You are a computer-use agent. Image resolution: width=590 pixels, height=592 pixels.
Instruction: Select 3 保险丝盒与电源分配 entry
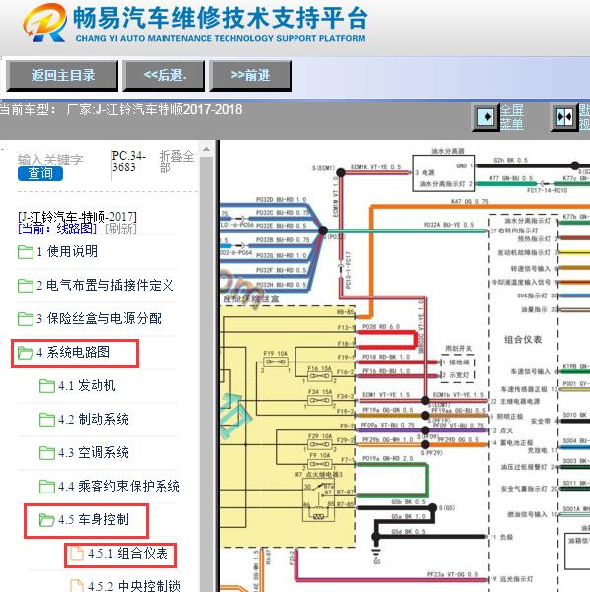[98, 318]
